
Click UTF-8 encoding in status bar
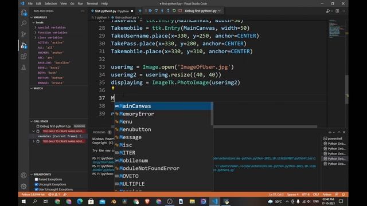(306, 195)
